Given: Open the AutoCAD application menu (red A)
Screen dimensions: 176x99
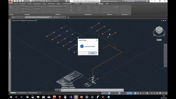Looking at the screenshot, I should tap(10, 2).
